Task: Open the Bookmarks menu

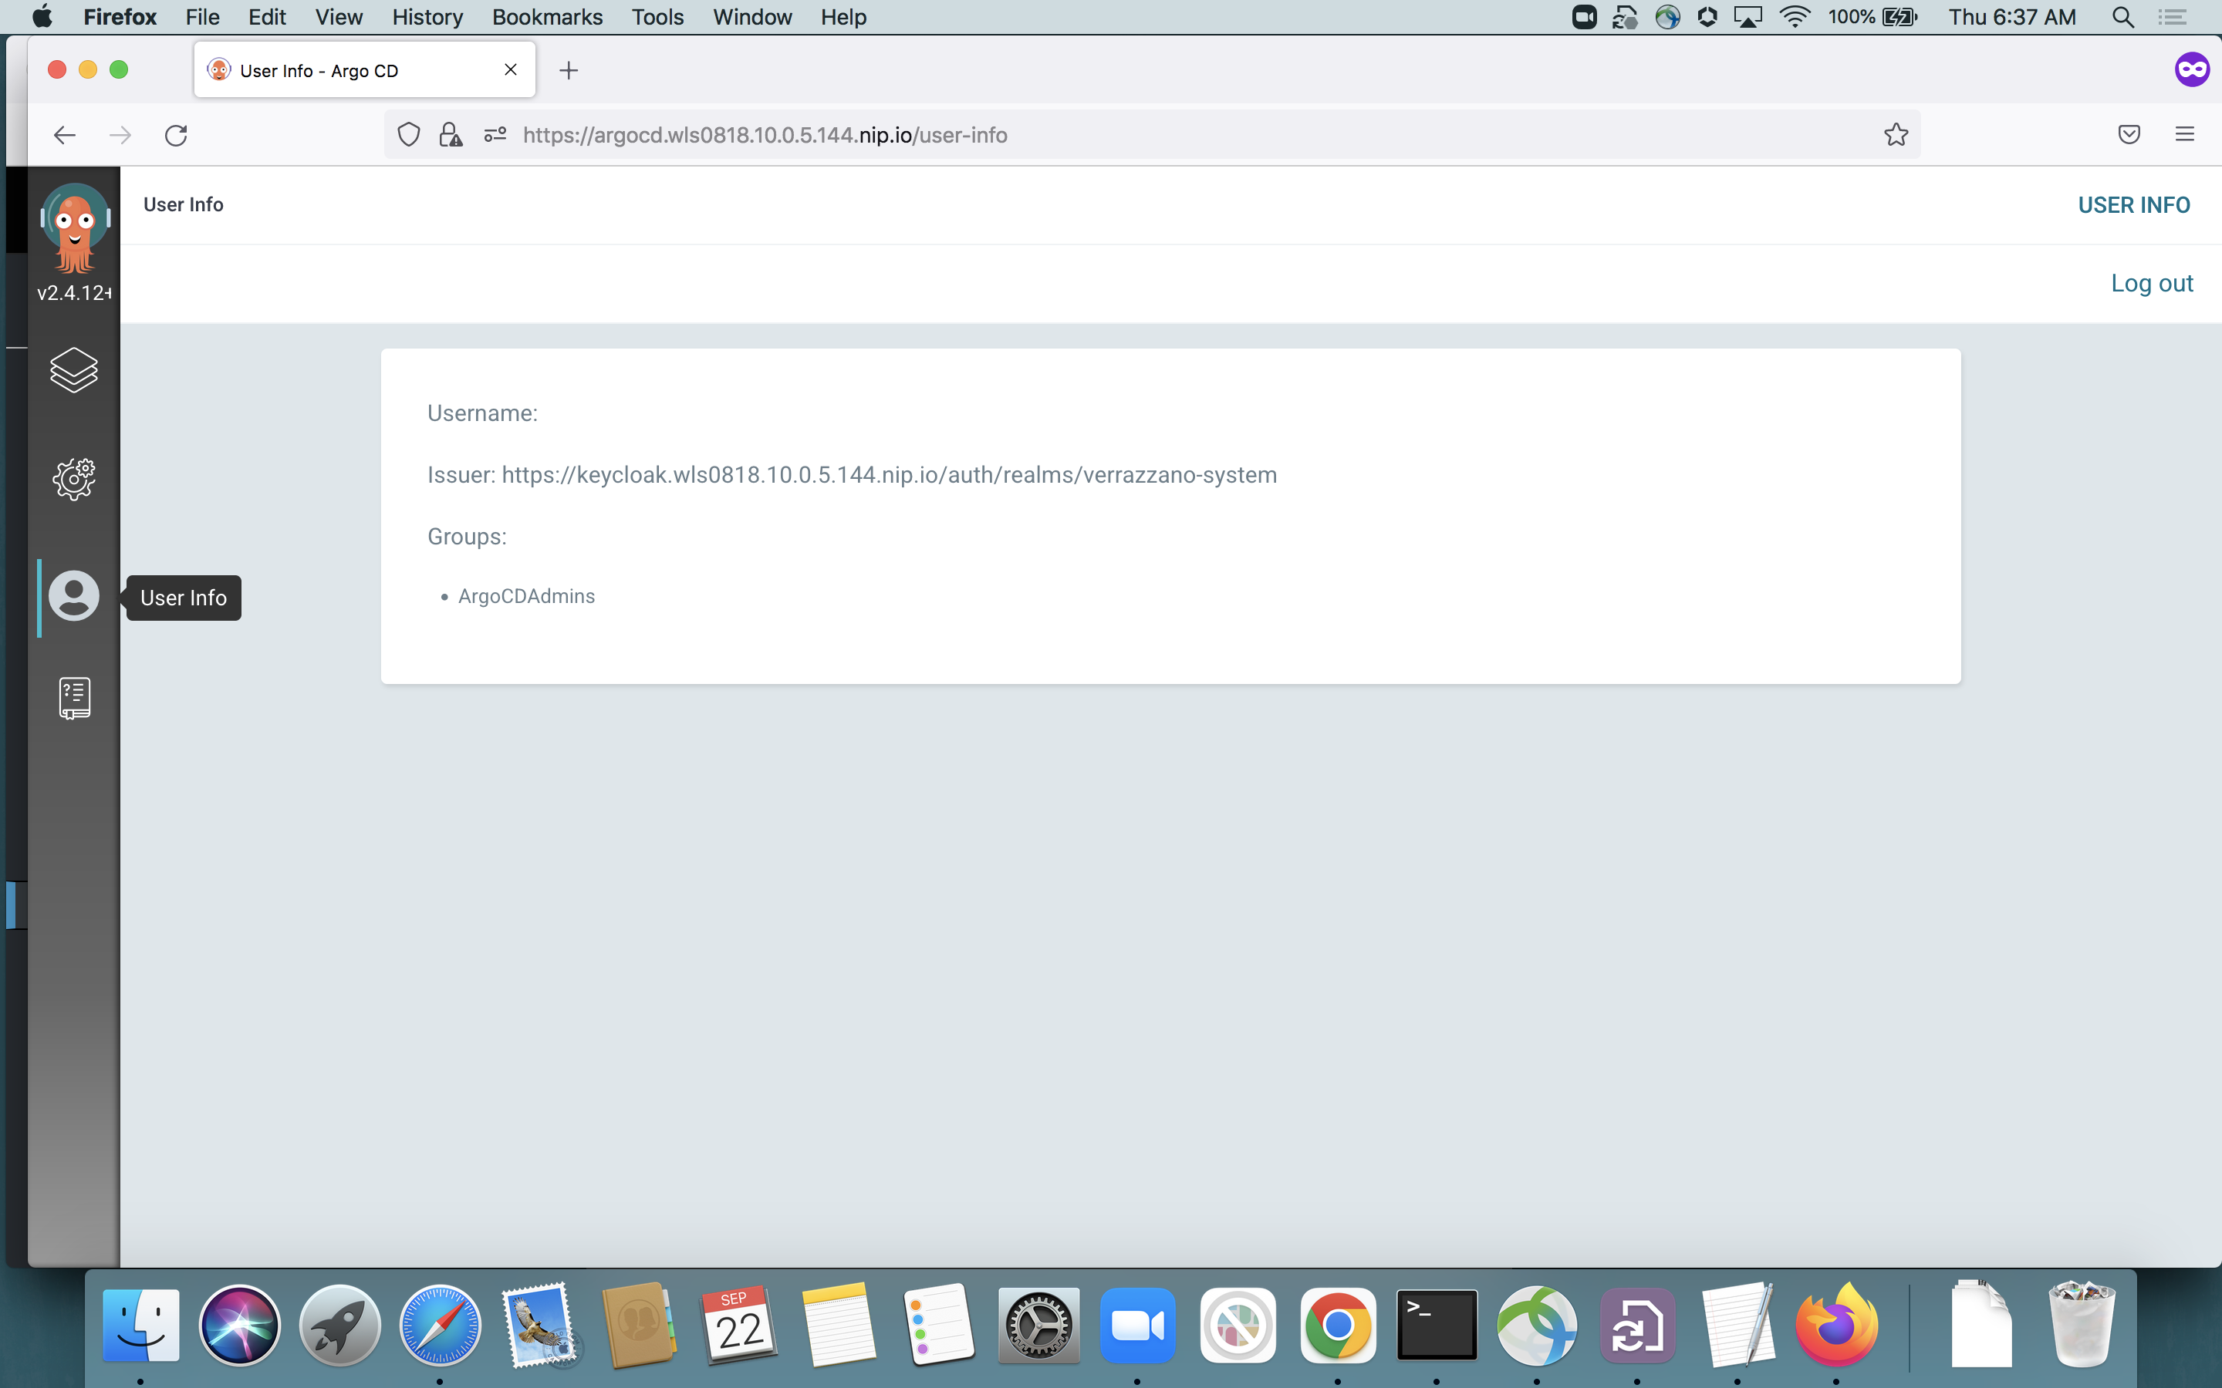Action: point(546,16)
